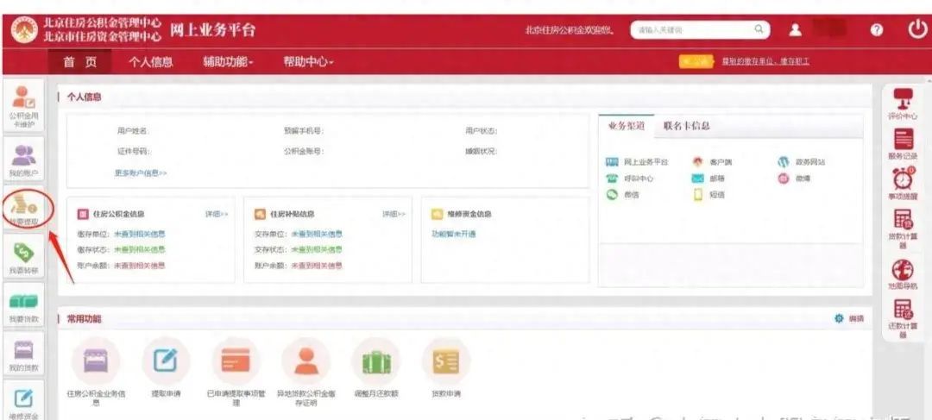Focus the keyword search input field
The width and height of the screenshot is (932, 420).
(x=692, y=29)
